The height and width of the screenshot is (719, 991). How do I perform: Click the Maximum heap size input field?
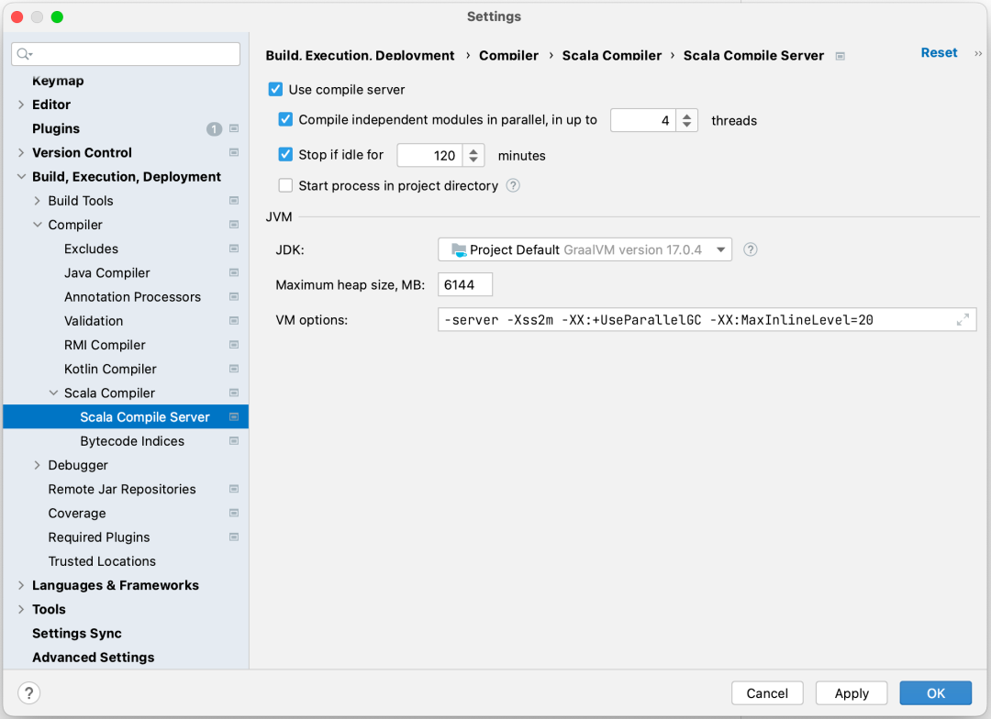point(465,285)
